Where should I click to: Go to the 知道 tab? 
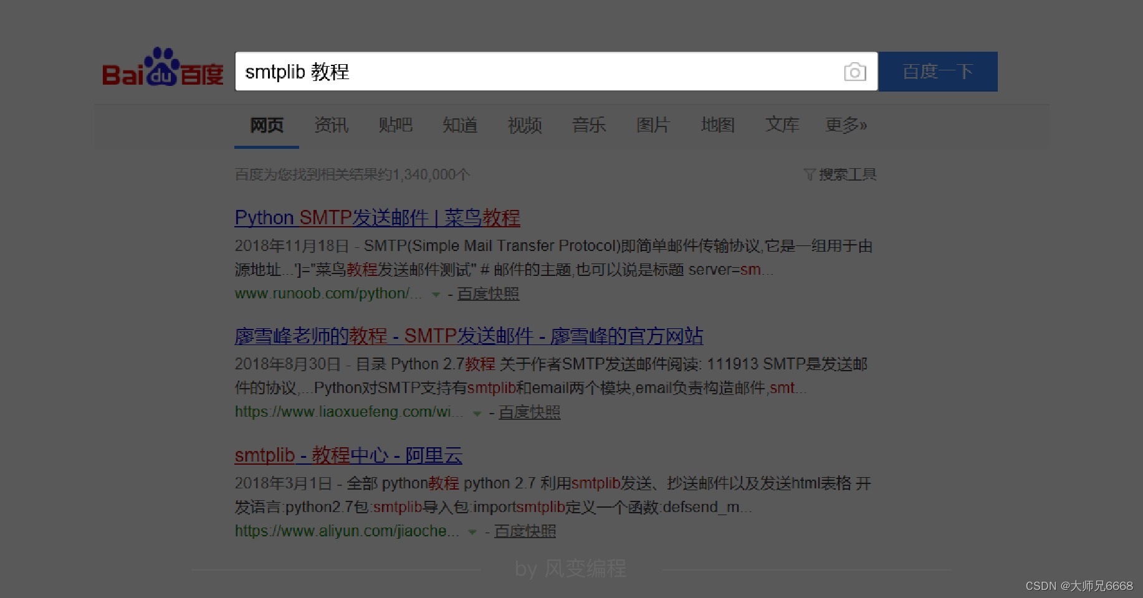coord(460,125)
